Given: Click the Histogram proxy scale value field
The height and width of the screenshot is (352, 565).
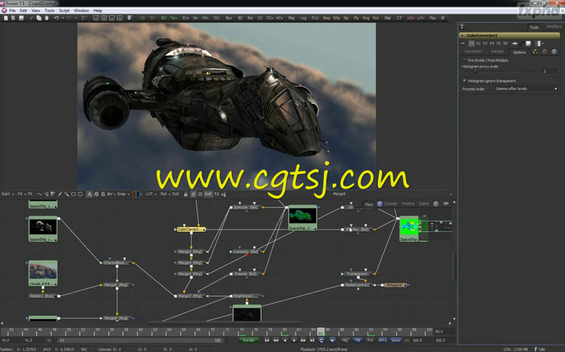Looking at the screenshot, I should click(x=549, y=71).
